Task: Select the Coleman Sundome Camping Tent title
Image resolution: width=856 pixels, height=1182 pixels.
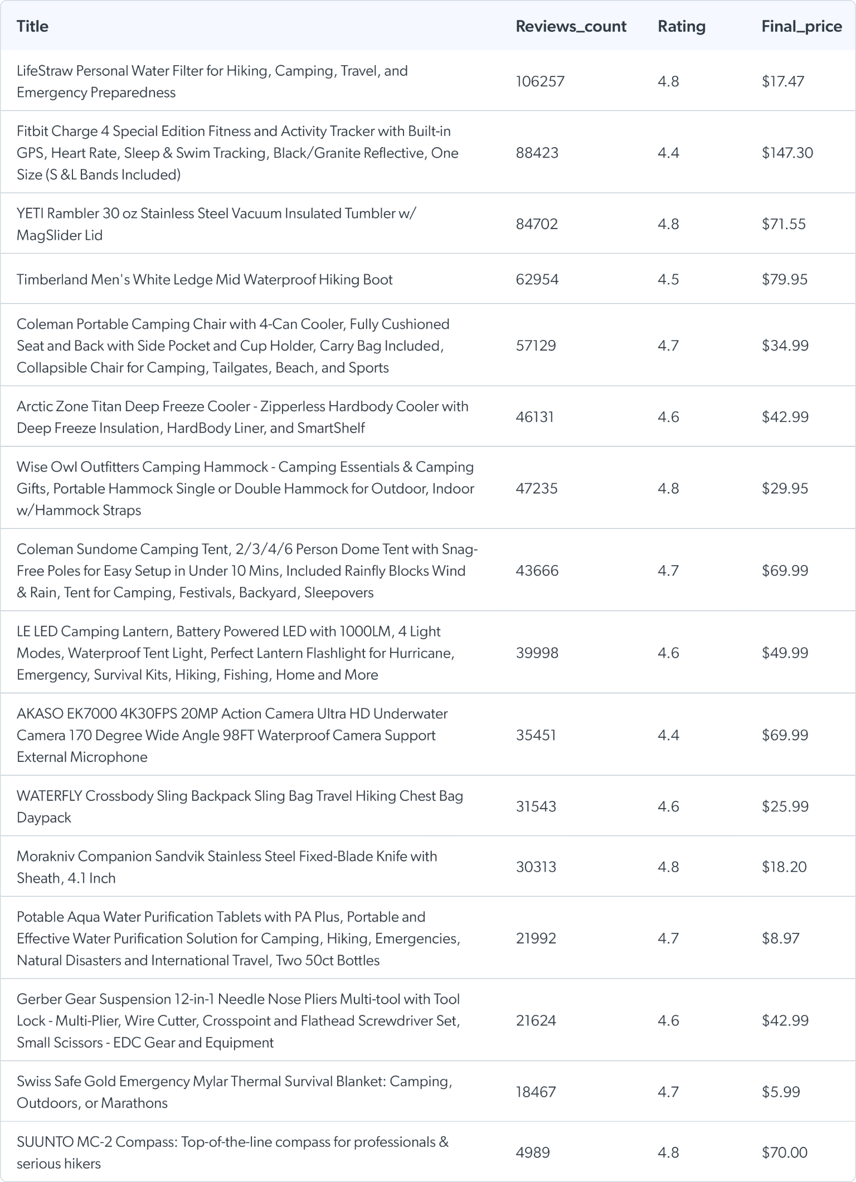Action: pyautogui.click(x=247, y=571)
